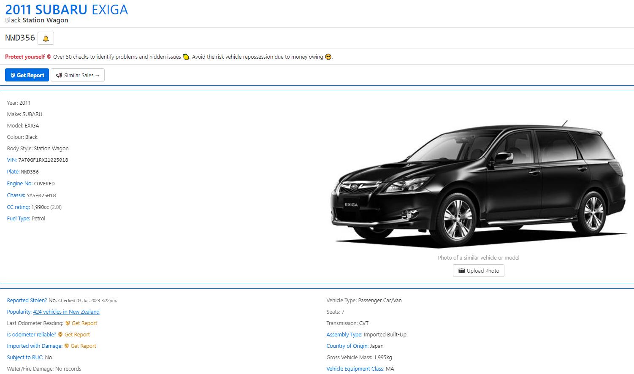Image resolution: width=634 pixels, height=374 pixels.
Task: Open the Reported Stolen? link
Action: click(x=27, y=300)
